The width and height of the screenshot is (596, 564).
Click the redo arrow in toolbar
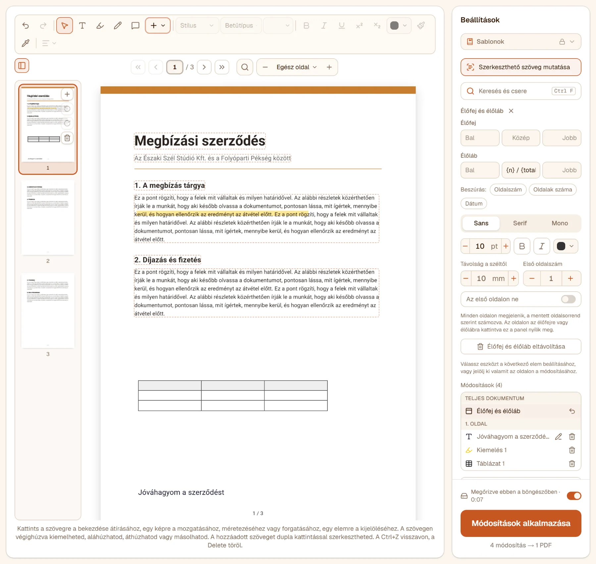click(x=43, y=25)
